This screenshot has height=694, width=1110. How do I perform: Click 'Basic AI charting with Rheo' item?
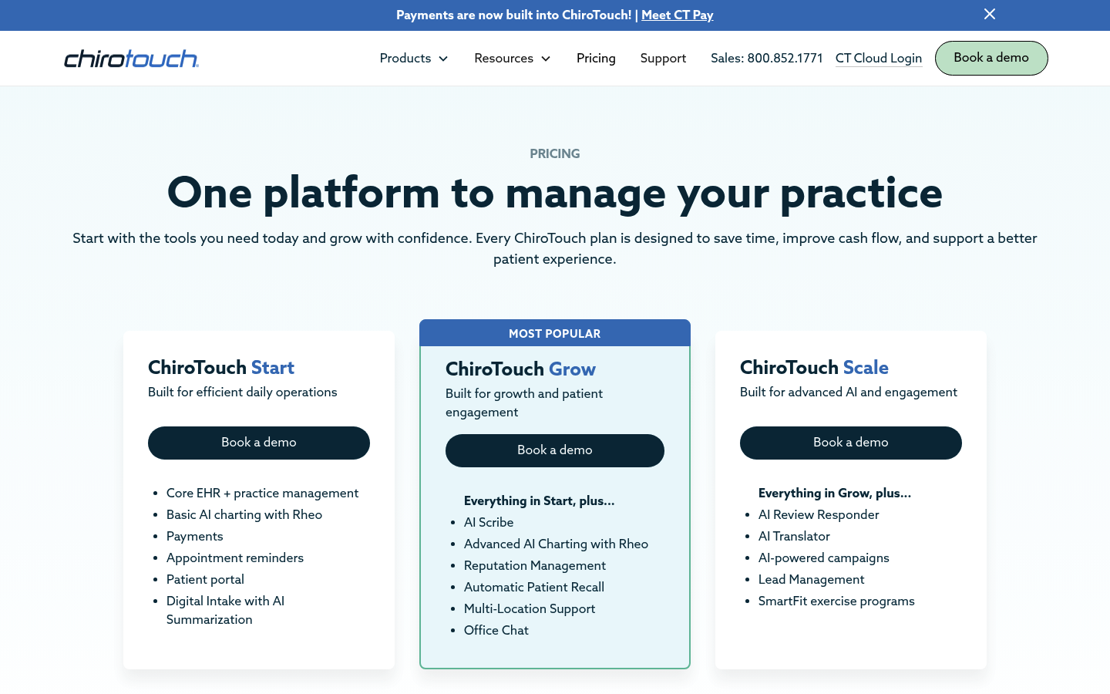tap(244, 514)
